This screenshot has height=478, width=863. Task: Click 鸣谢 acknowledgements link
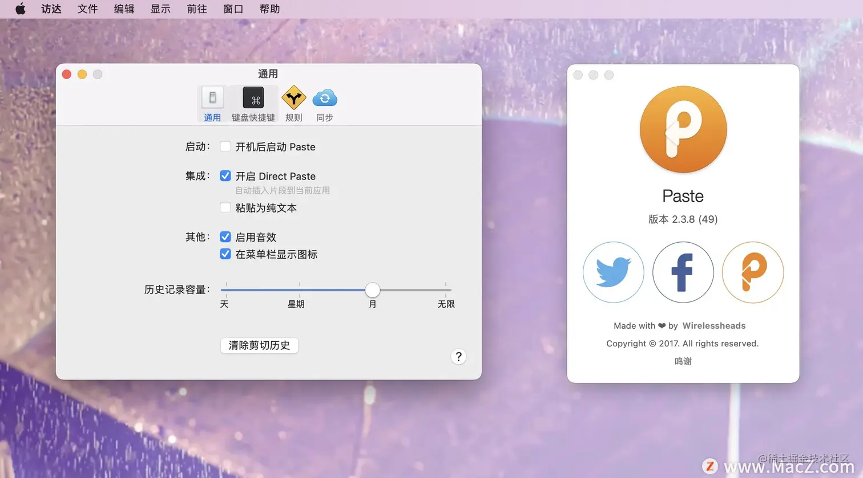click(683, 361)
